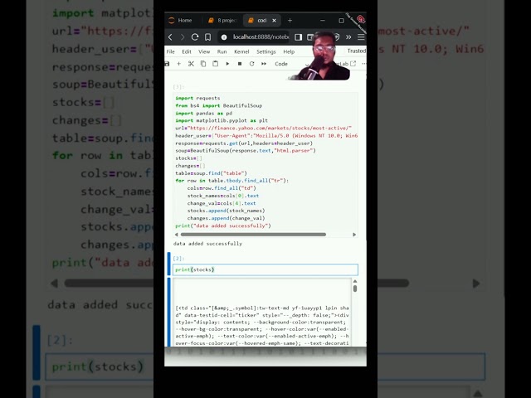This screenshot has width=531, height=398.
Task: Bookmark this page in the browser
Action: tap(208, 36)
